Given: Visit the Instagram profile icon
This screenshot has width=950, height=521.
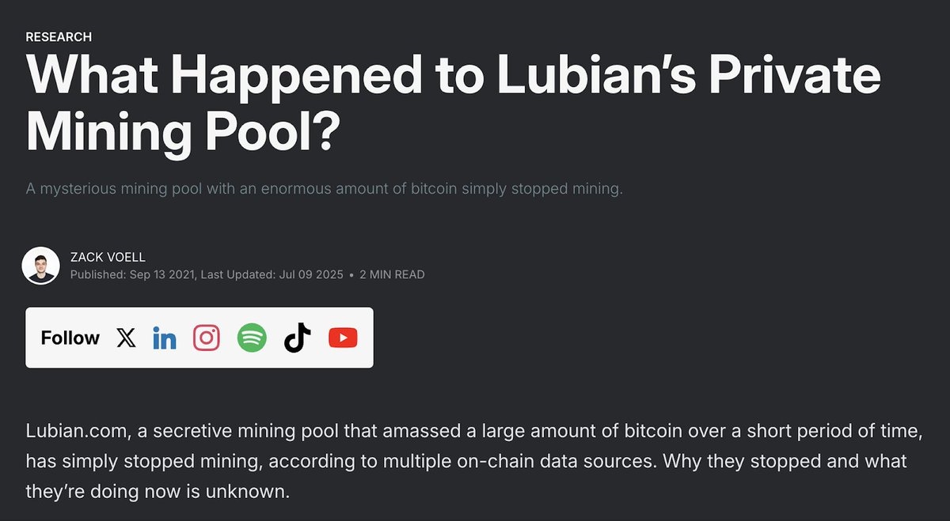Looking at the screenshot, I should [207, 338].
